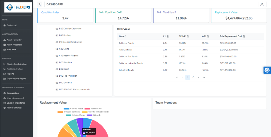This screenshot has width=271, height=137.
Task: Open Asset Hierarchy page
Action: [14, 40]
